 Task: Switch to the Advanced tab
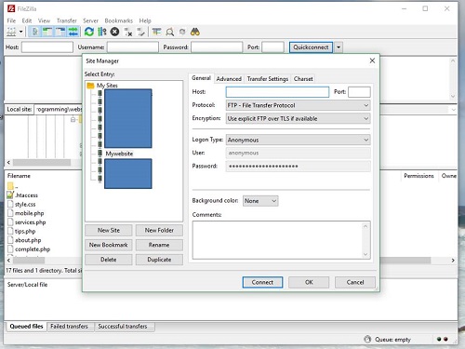[x=229, y=79]
